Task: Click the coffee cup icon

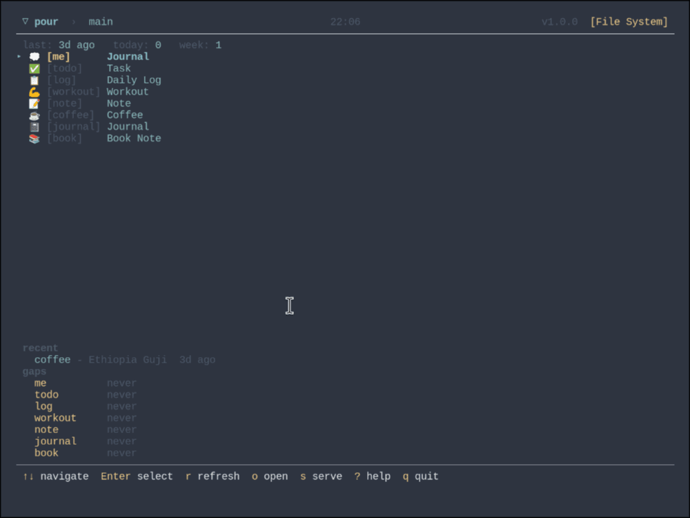Action: pos(34,115)
